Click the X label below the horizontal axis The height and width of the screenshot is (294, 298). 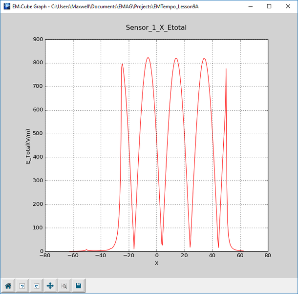[x=156, y=263]
